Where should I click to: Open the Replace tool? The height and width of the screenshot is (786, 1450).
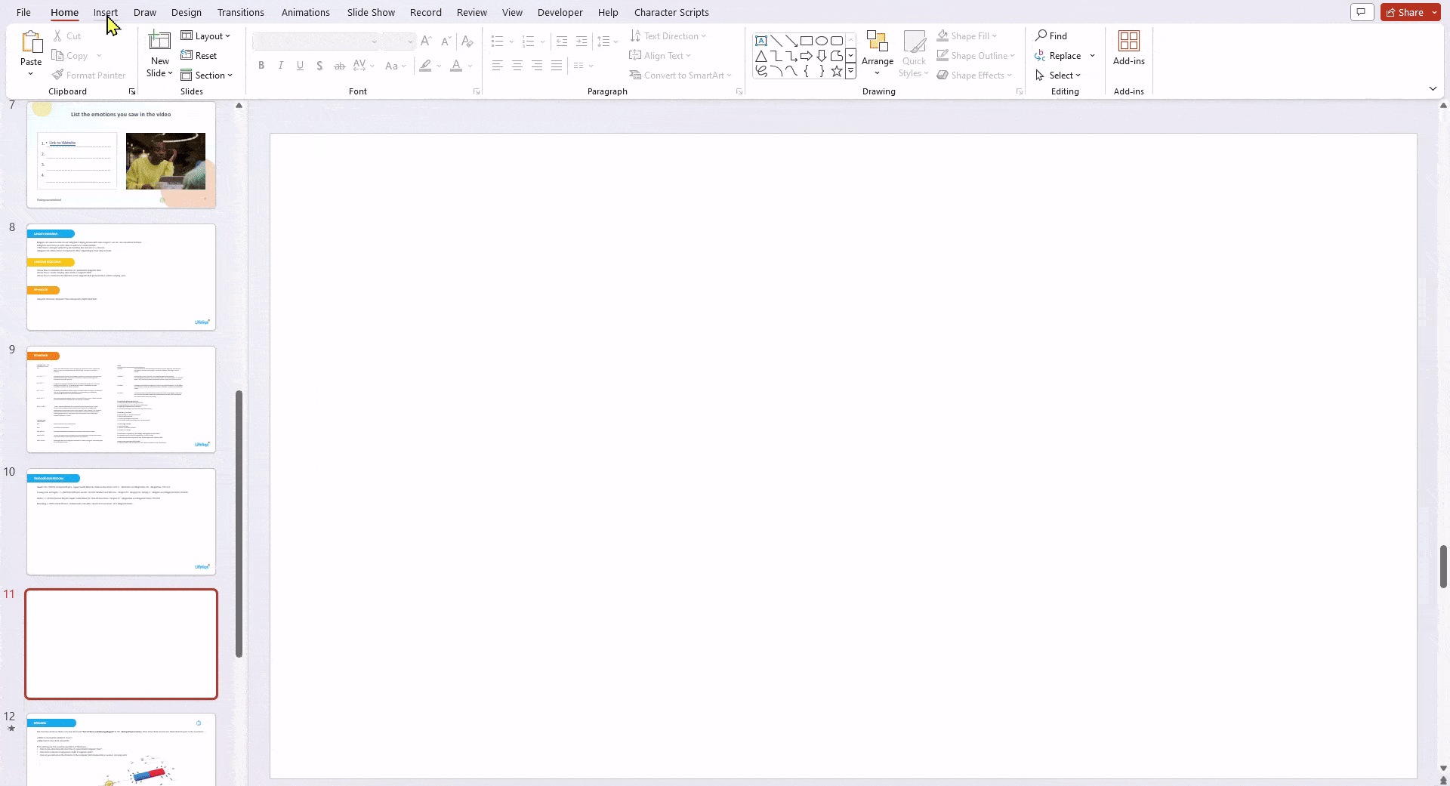point(1060,55)
